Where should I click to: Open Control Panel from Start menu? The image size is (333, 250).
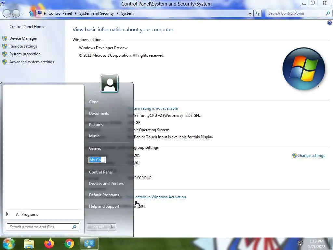pos(101,172)
